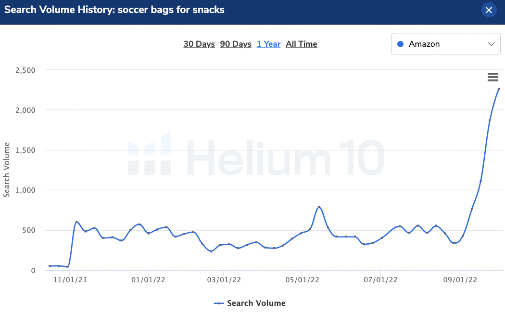Show the All Time history
The image size is (505, 316).
click(x=302, y=44)
